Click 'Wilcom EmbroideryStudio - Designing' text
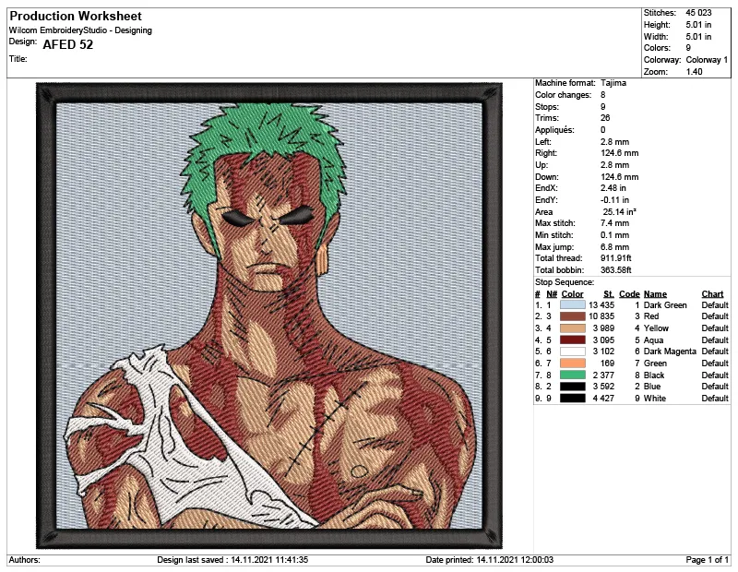The width and height of the screenshot is (738, 572). point(80,30)
